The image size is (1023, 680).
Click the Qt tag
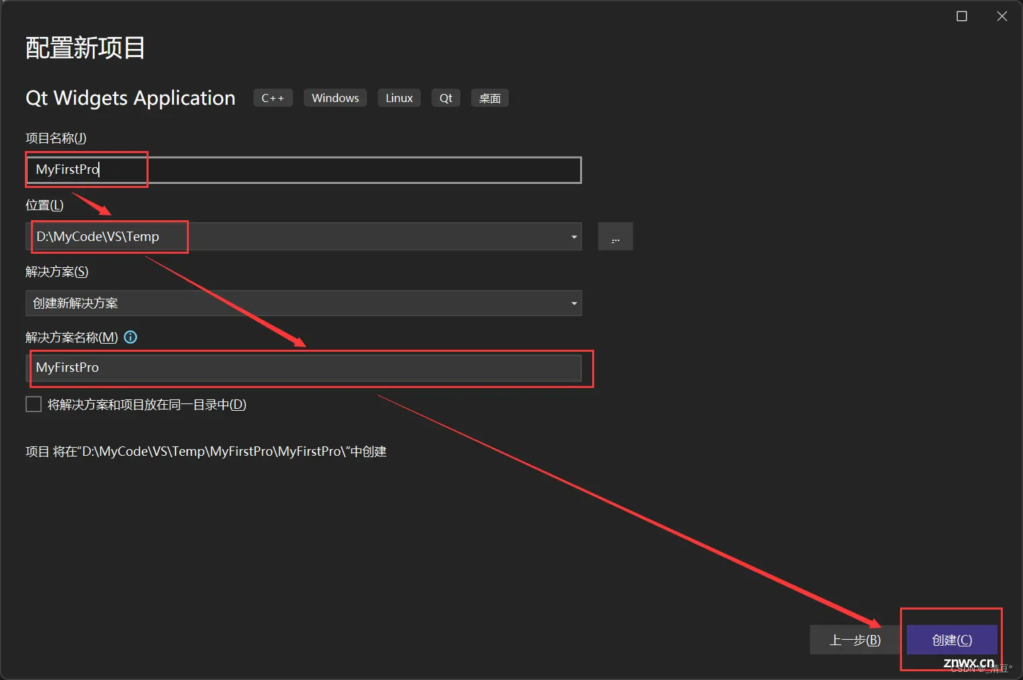click(446, 98)
